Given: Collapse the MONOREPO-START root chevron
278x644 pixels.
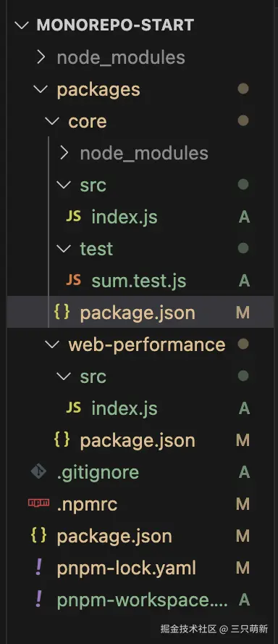Looking at the screenshot, I should click(x=21, y=25).
